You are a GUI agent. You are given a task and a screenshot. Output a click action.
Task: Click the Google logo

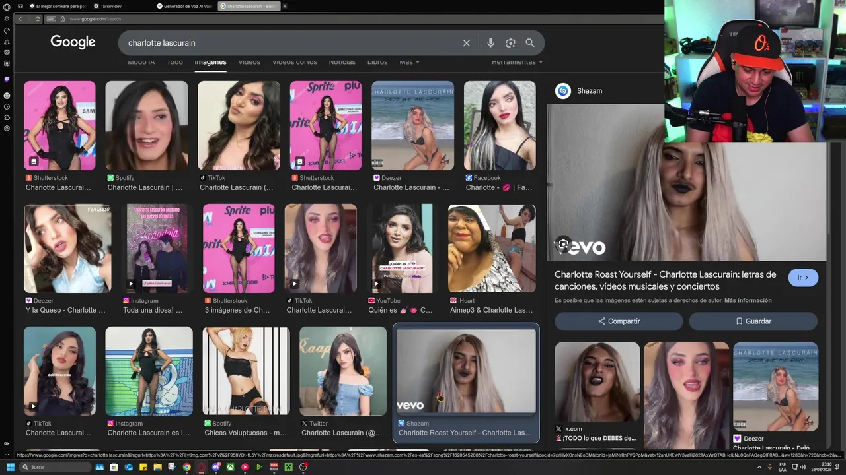[x=73, y=42]
